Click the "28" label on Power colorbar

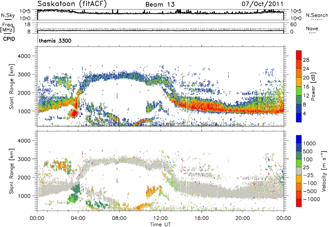pyautogui.click(x=306, y=60)
